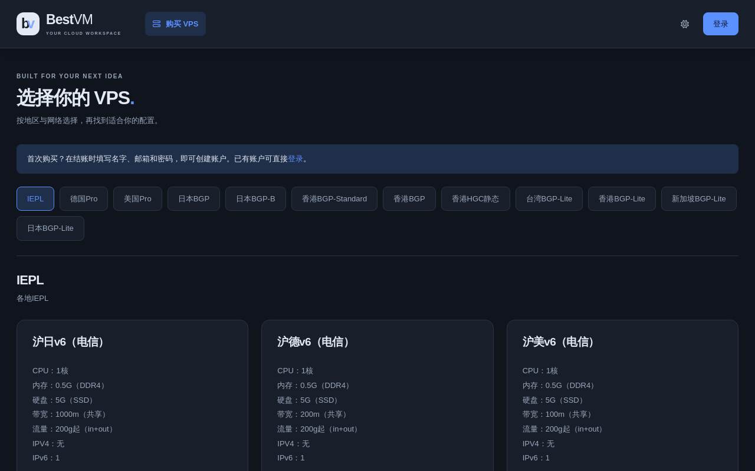Viewport: 755px width, 471px height.
Task: Click the 按地区与网络选择 subtitle text
Action: point(89,121)
